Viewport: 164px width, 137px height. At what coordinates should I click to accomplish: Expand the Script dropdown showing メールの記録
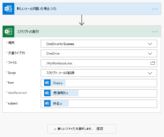(x=150, y=73)
